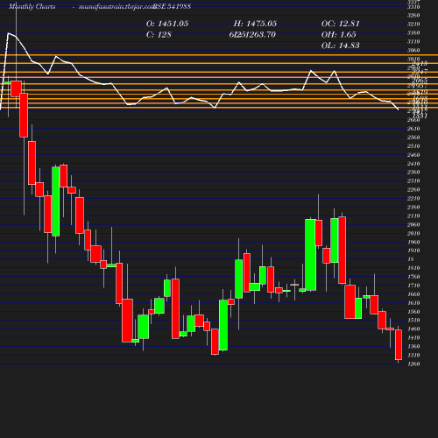
Task: Click the 3160 price axis label
Action: click(x=413, y=32)
